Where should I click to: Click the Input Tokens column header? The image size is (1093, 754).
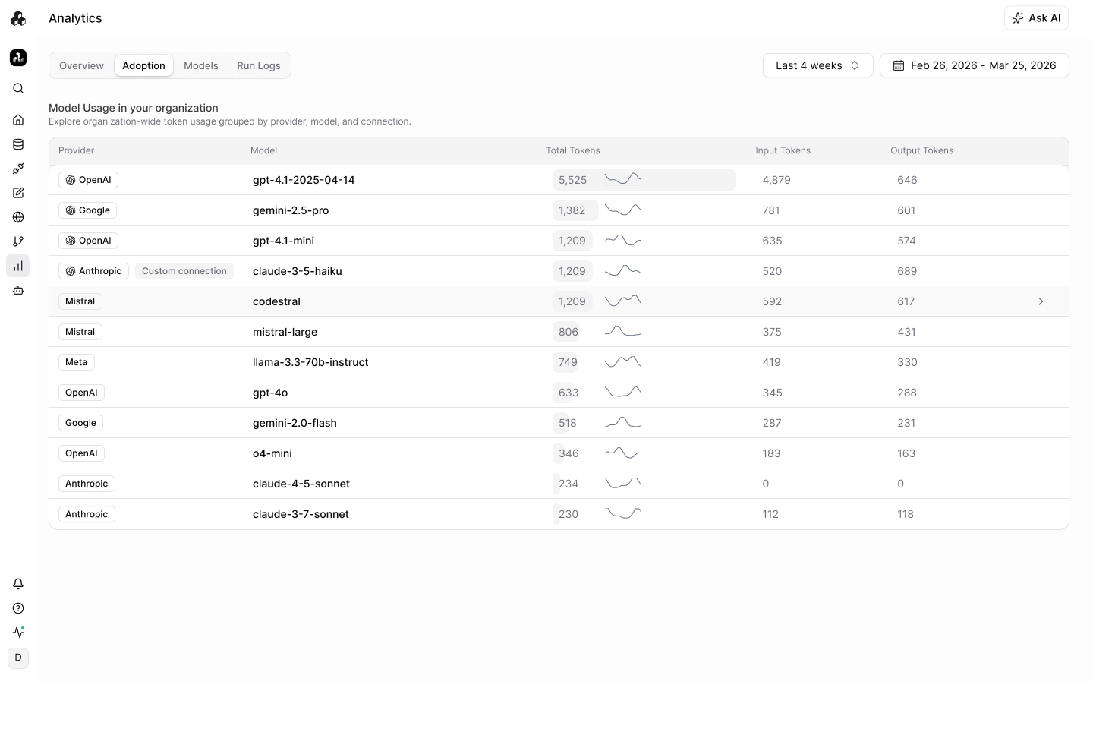click(x=783, y=150)
